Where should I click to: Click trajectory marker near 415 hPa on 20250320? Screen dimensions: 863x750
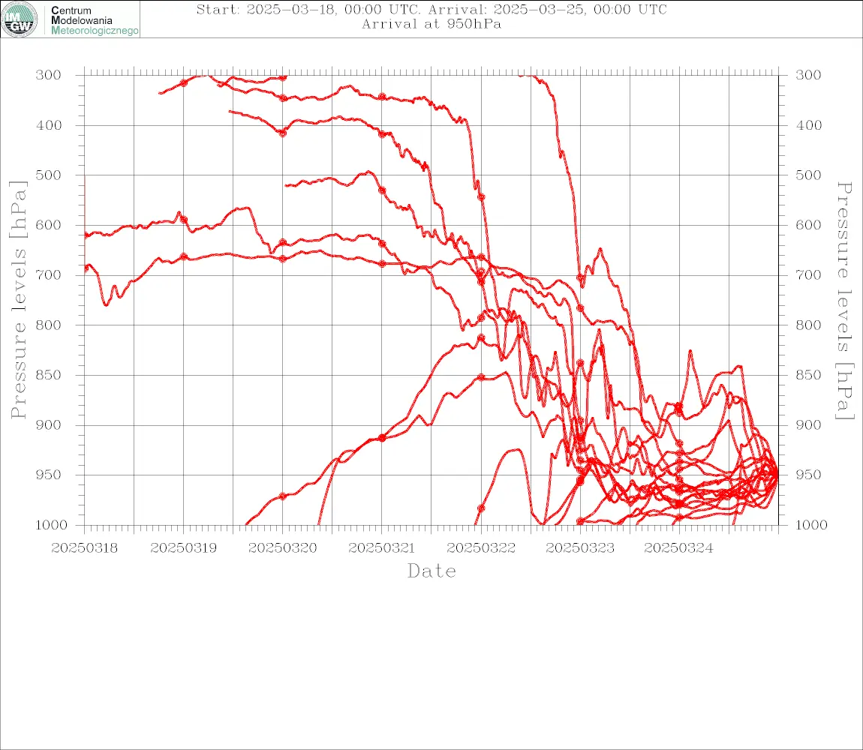pyautogui.click(x=283, y=133)
